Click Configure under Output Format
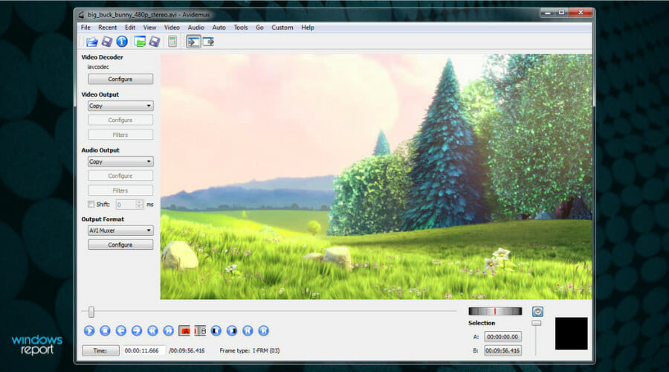 tap(120, 245)
